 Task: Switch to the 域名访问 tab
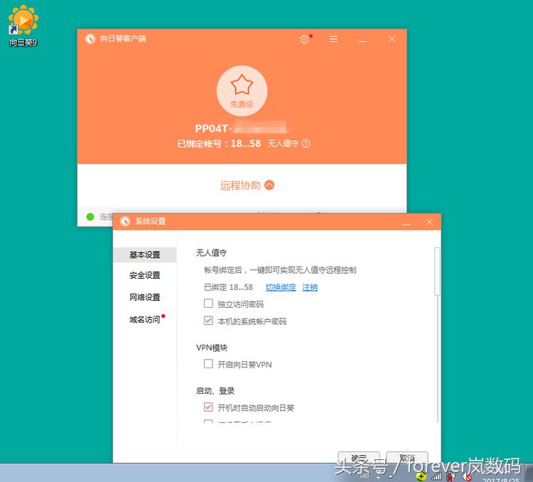(x=145, y=319)
